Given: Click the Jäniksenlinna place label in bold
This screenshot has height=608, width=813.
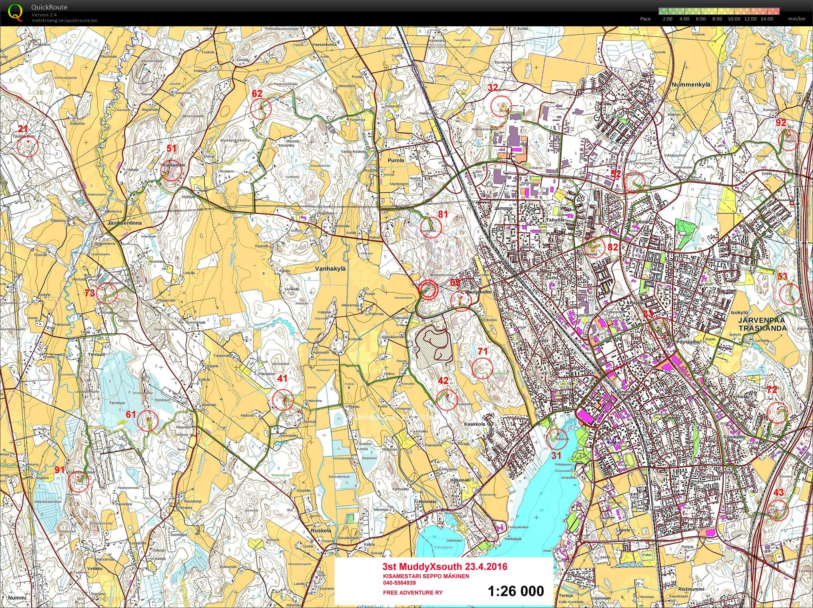Looking at the screenshot, I should tap(124, 223).
